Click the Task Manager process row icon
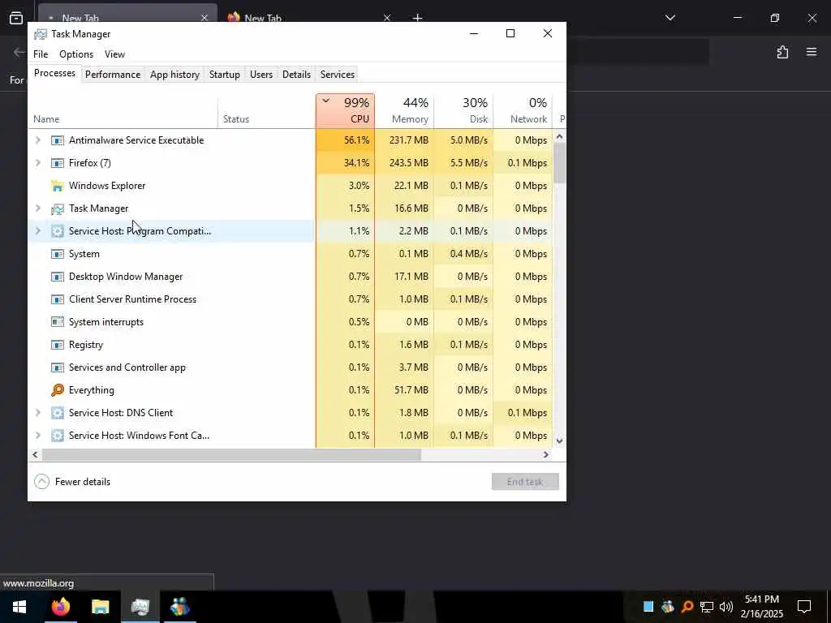The image size is (831, 623). [x=58, y=208]
